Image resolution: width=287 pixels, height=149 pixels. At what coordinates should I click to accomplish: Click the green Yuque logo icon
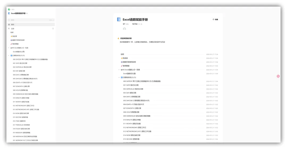click(9, 9)
